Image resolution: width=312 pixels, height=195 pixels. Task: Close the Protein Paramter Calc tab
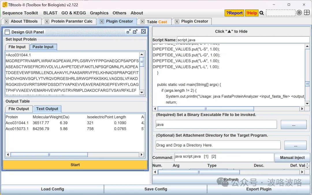47,21
